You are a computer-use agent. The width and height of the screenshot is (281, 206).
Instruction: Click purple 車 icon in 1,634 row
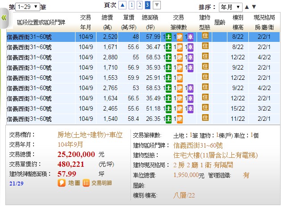[x=190, y=99]
